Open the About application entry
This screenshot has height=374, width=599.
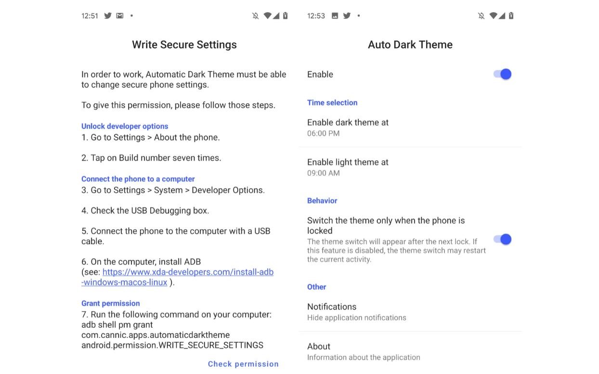tap(364, 351)
